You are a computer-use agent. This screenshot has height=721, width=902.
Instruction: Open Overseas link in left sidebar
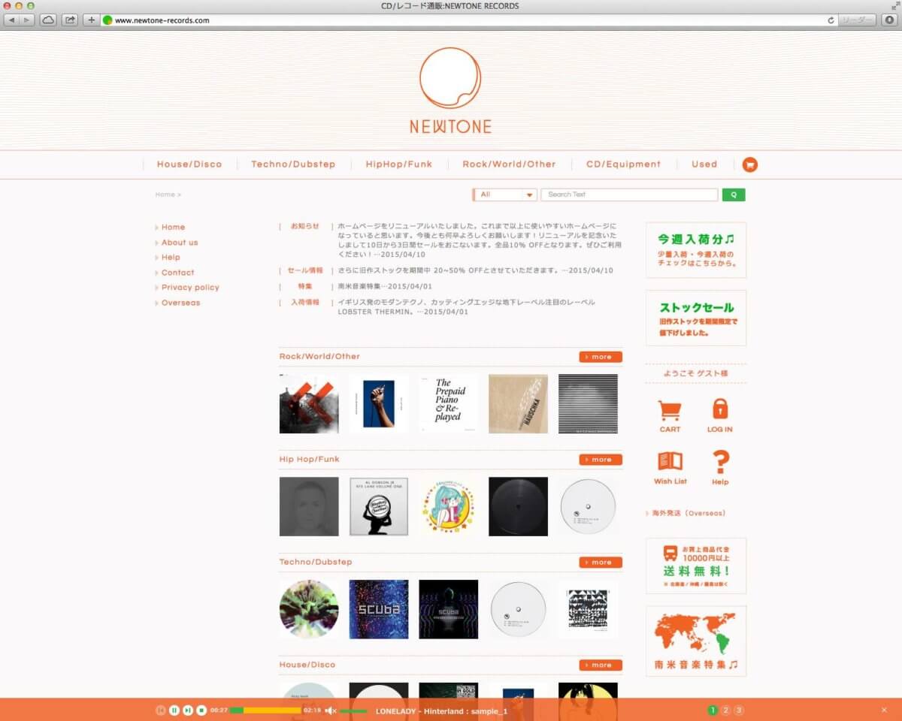click(180, 303)
